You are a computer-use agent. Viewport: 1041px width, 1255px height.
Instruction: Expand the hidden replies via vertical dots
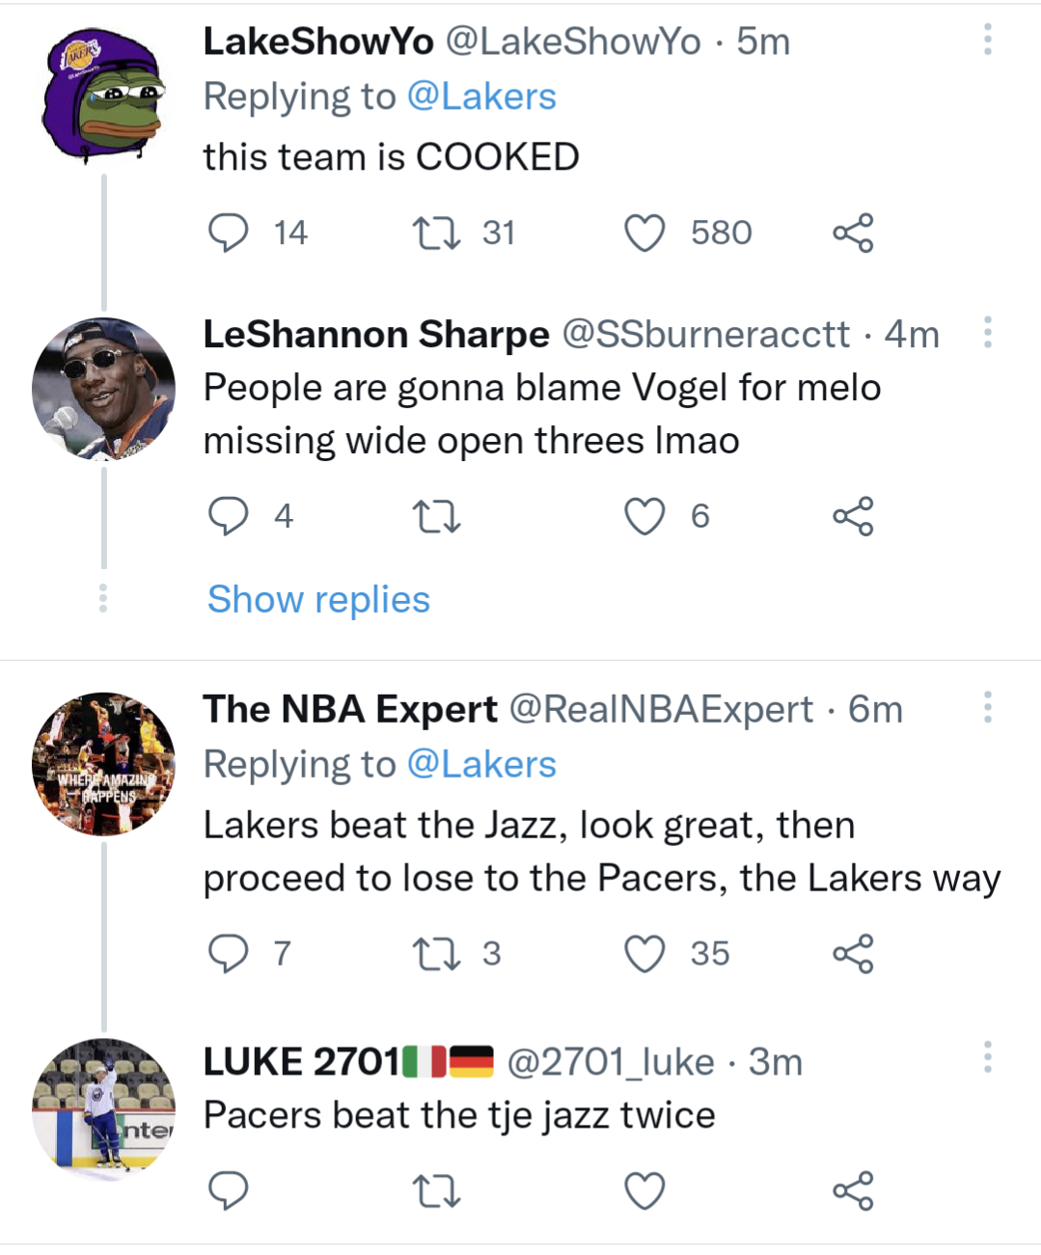pos(104,599)
